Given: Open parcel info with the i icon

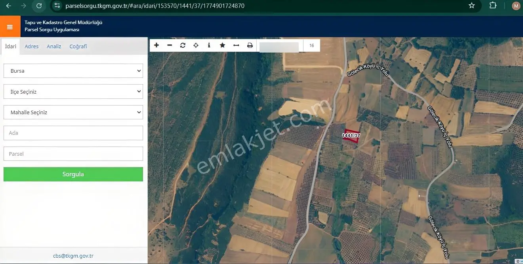Looking at the screenshot, I should (x=209, y=45).
